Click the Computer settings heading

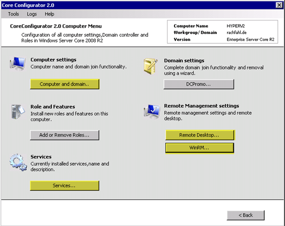point(54,60)
